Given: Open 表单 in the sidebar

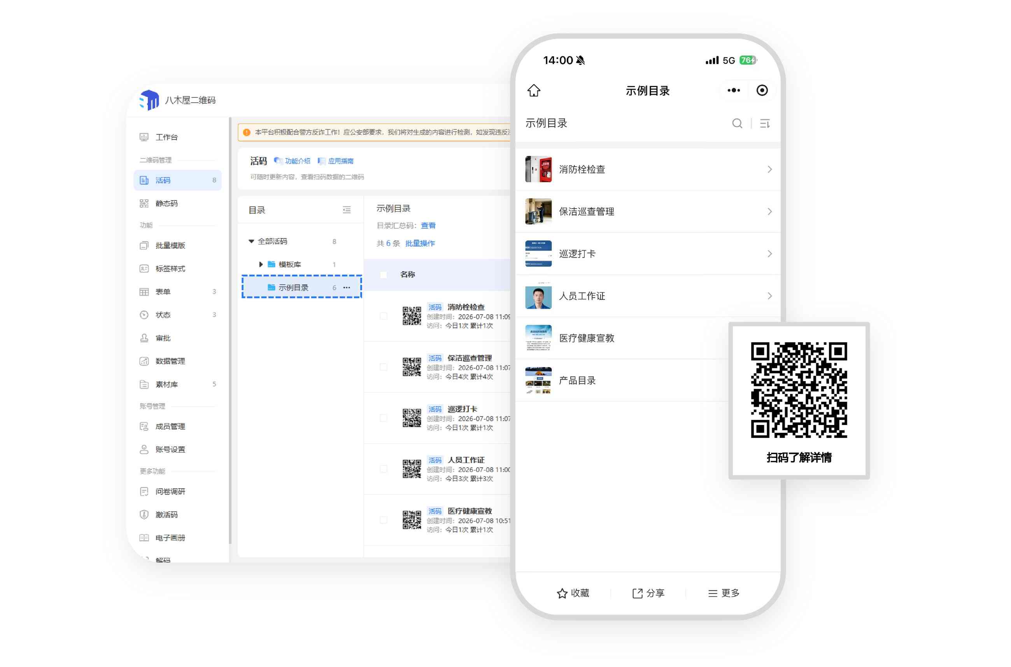Looking at the screenshot, I should [177, 292].
